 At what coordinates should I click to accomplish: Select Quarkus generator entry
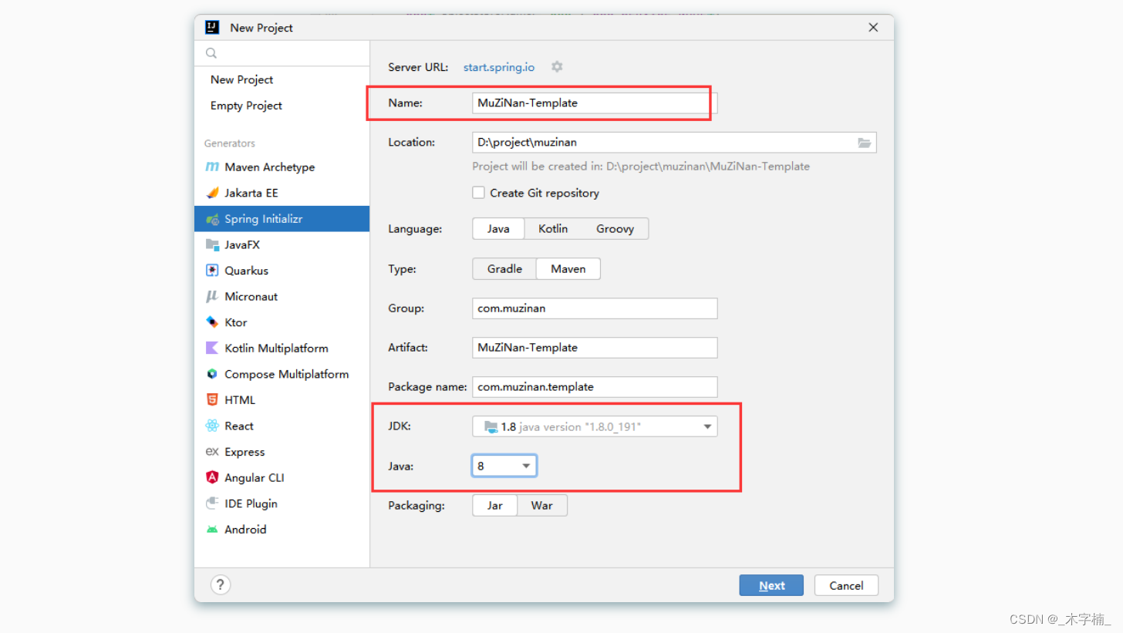click(x=282, y=271)
